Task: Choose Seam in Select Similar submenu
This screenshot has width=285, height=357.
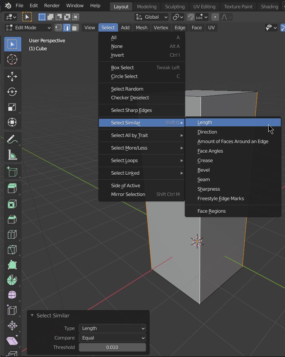Action: (x=233, y=180)
